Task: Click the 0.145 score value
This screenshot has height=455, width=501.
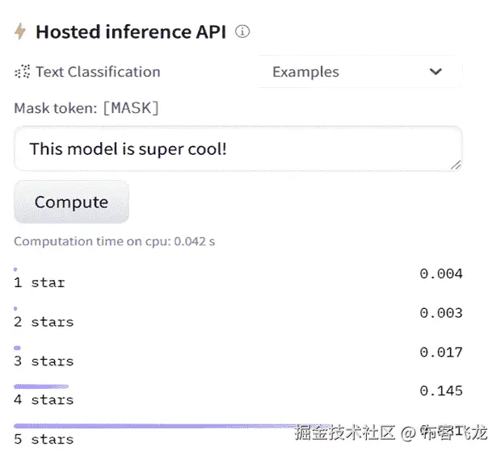Action: 441,391
